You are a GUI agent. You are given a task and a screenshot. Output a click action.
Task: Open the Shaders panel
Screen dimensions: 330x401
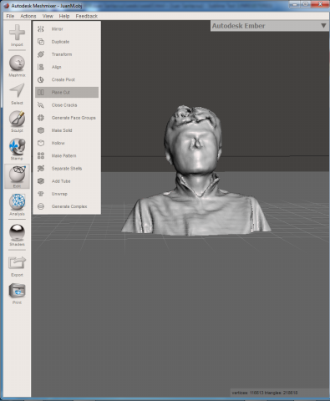(17, 235)
